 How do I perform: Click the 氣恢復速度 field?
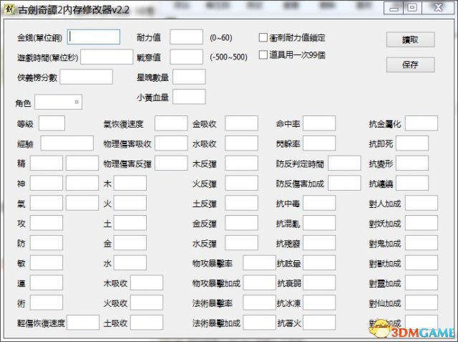pos(171,123)
